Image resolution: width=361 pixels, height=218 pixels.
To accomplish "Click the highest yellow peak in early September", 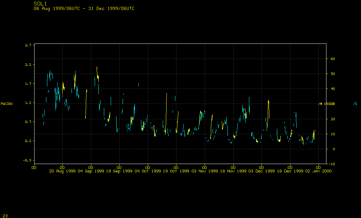I will tap(97, 68).
